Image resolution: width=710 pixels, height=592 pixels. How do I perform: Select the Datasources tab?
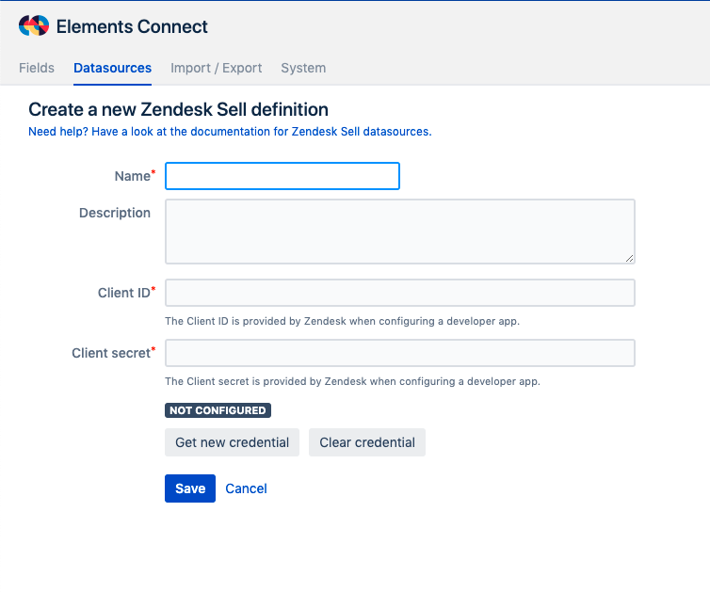(112, 68)
